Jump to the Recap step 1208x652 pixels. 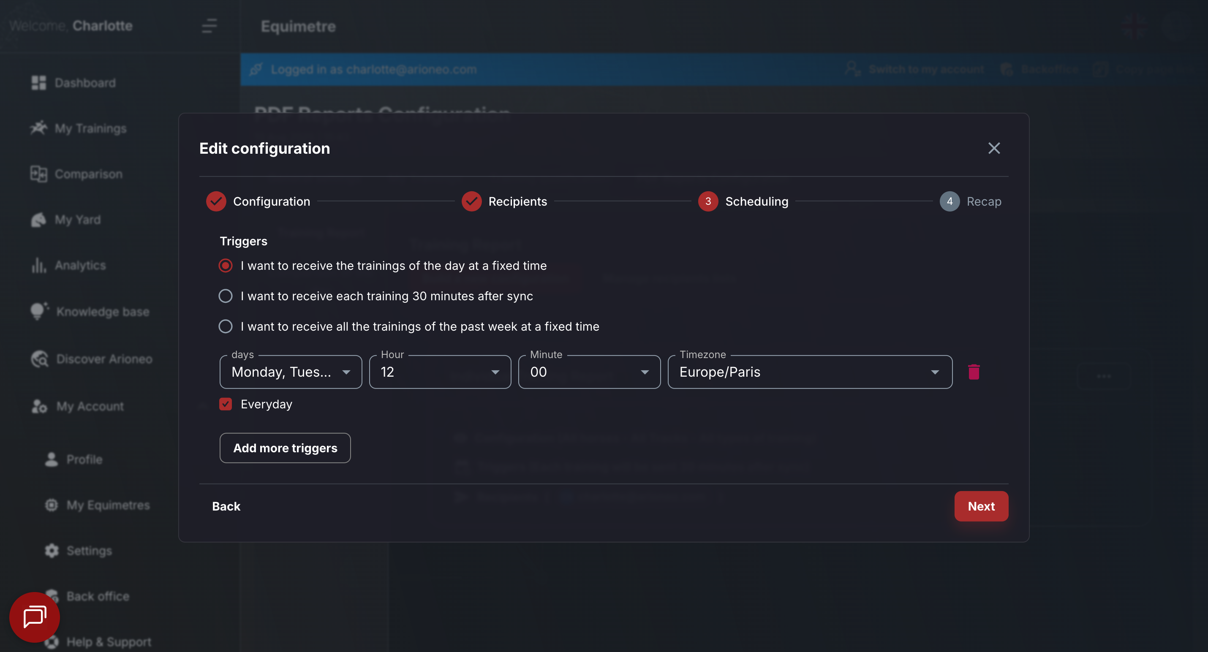pyautogui.click(x=970, y=201)
